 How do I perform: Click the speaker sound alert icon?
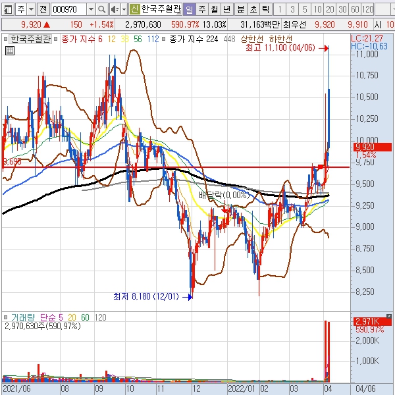[x=115, y=10]
